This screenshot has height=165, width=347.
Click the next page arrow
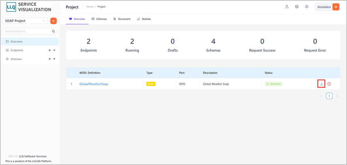(337, 96)
